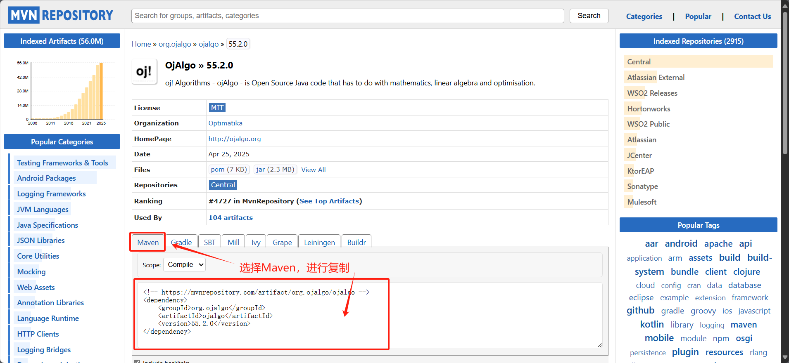Click the plugin popular tag
The width and height of the screenshot is (789, 363).
click(685, 352)
